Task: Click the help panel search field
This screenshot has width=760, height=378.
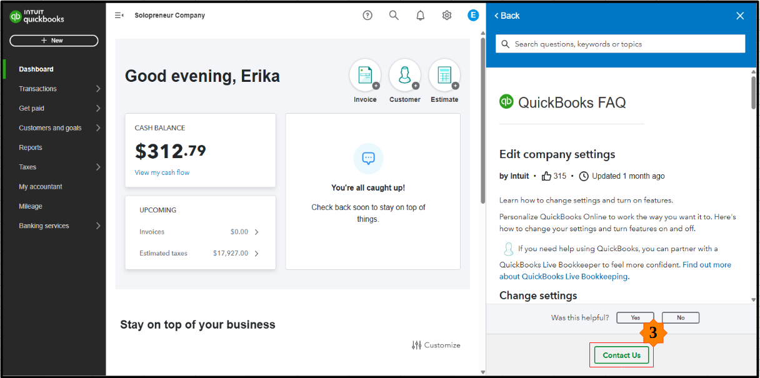Action: coord(620,44)
